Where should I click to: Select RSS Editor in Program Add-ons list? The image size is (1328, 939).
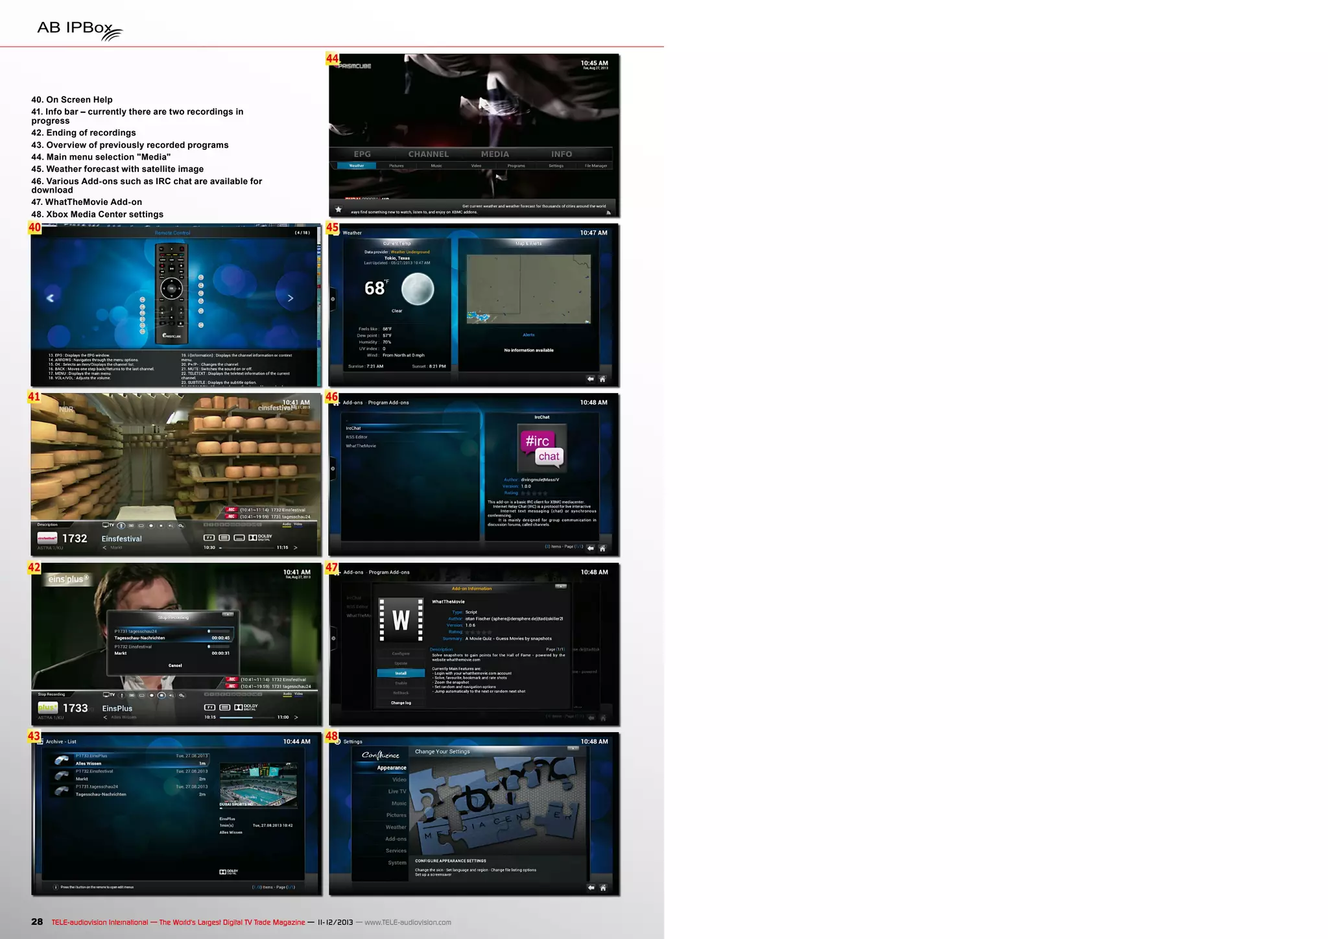410,437
